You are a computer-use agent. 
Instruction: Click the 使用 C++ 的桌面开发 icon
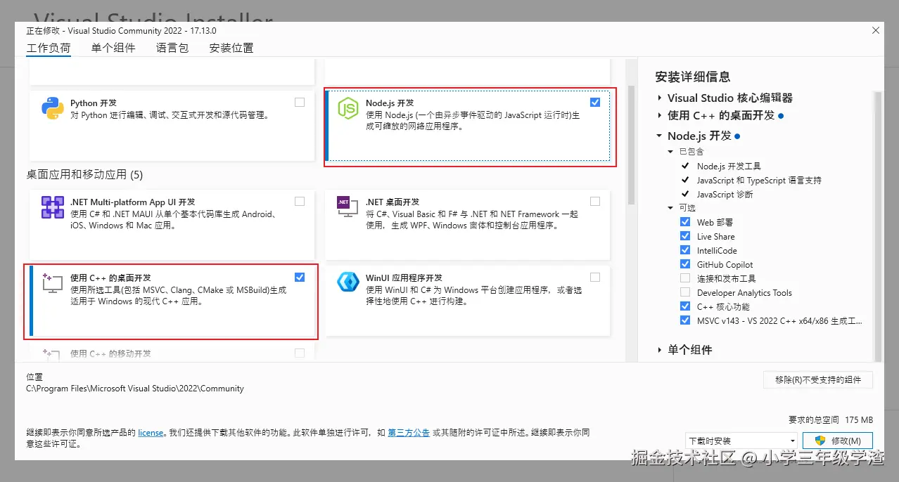[x=52, y=283]
